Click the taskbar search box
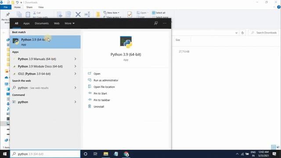The image size is (281, 158). (45, 154)
